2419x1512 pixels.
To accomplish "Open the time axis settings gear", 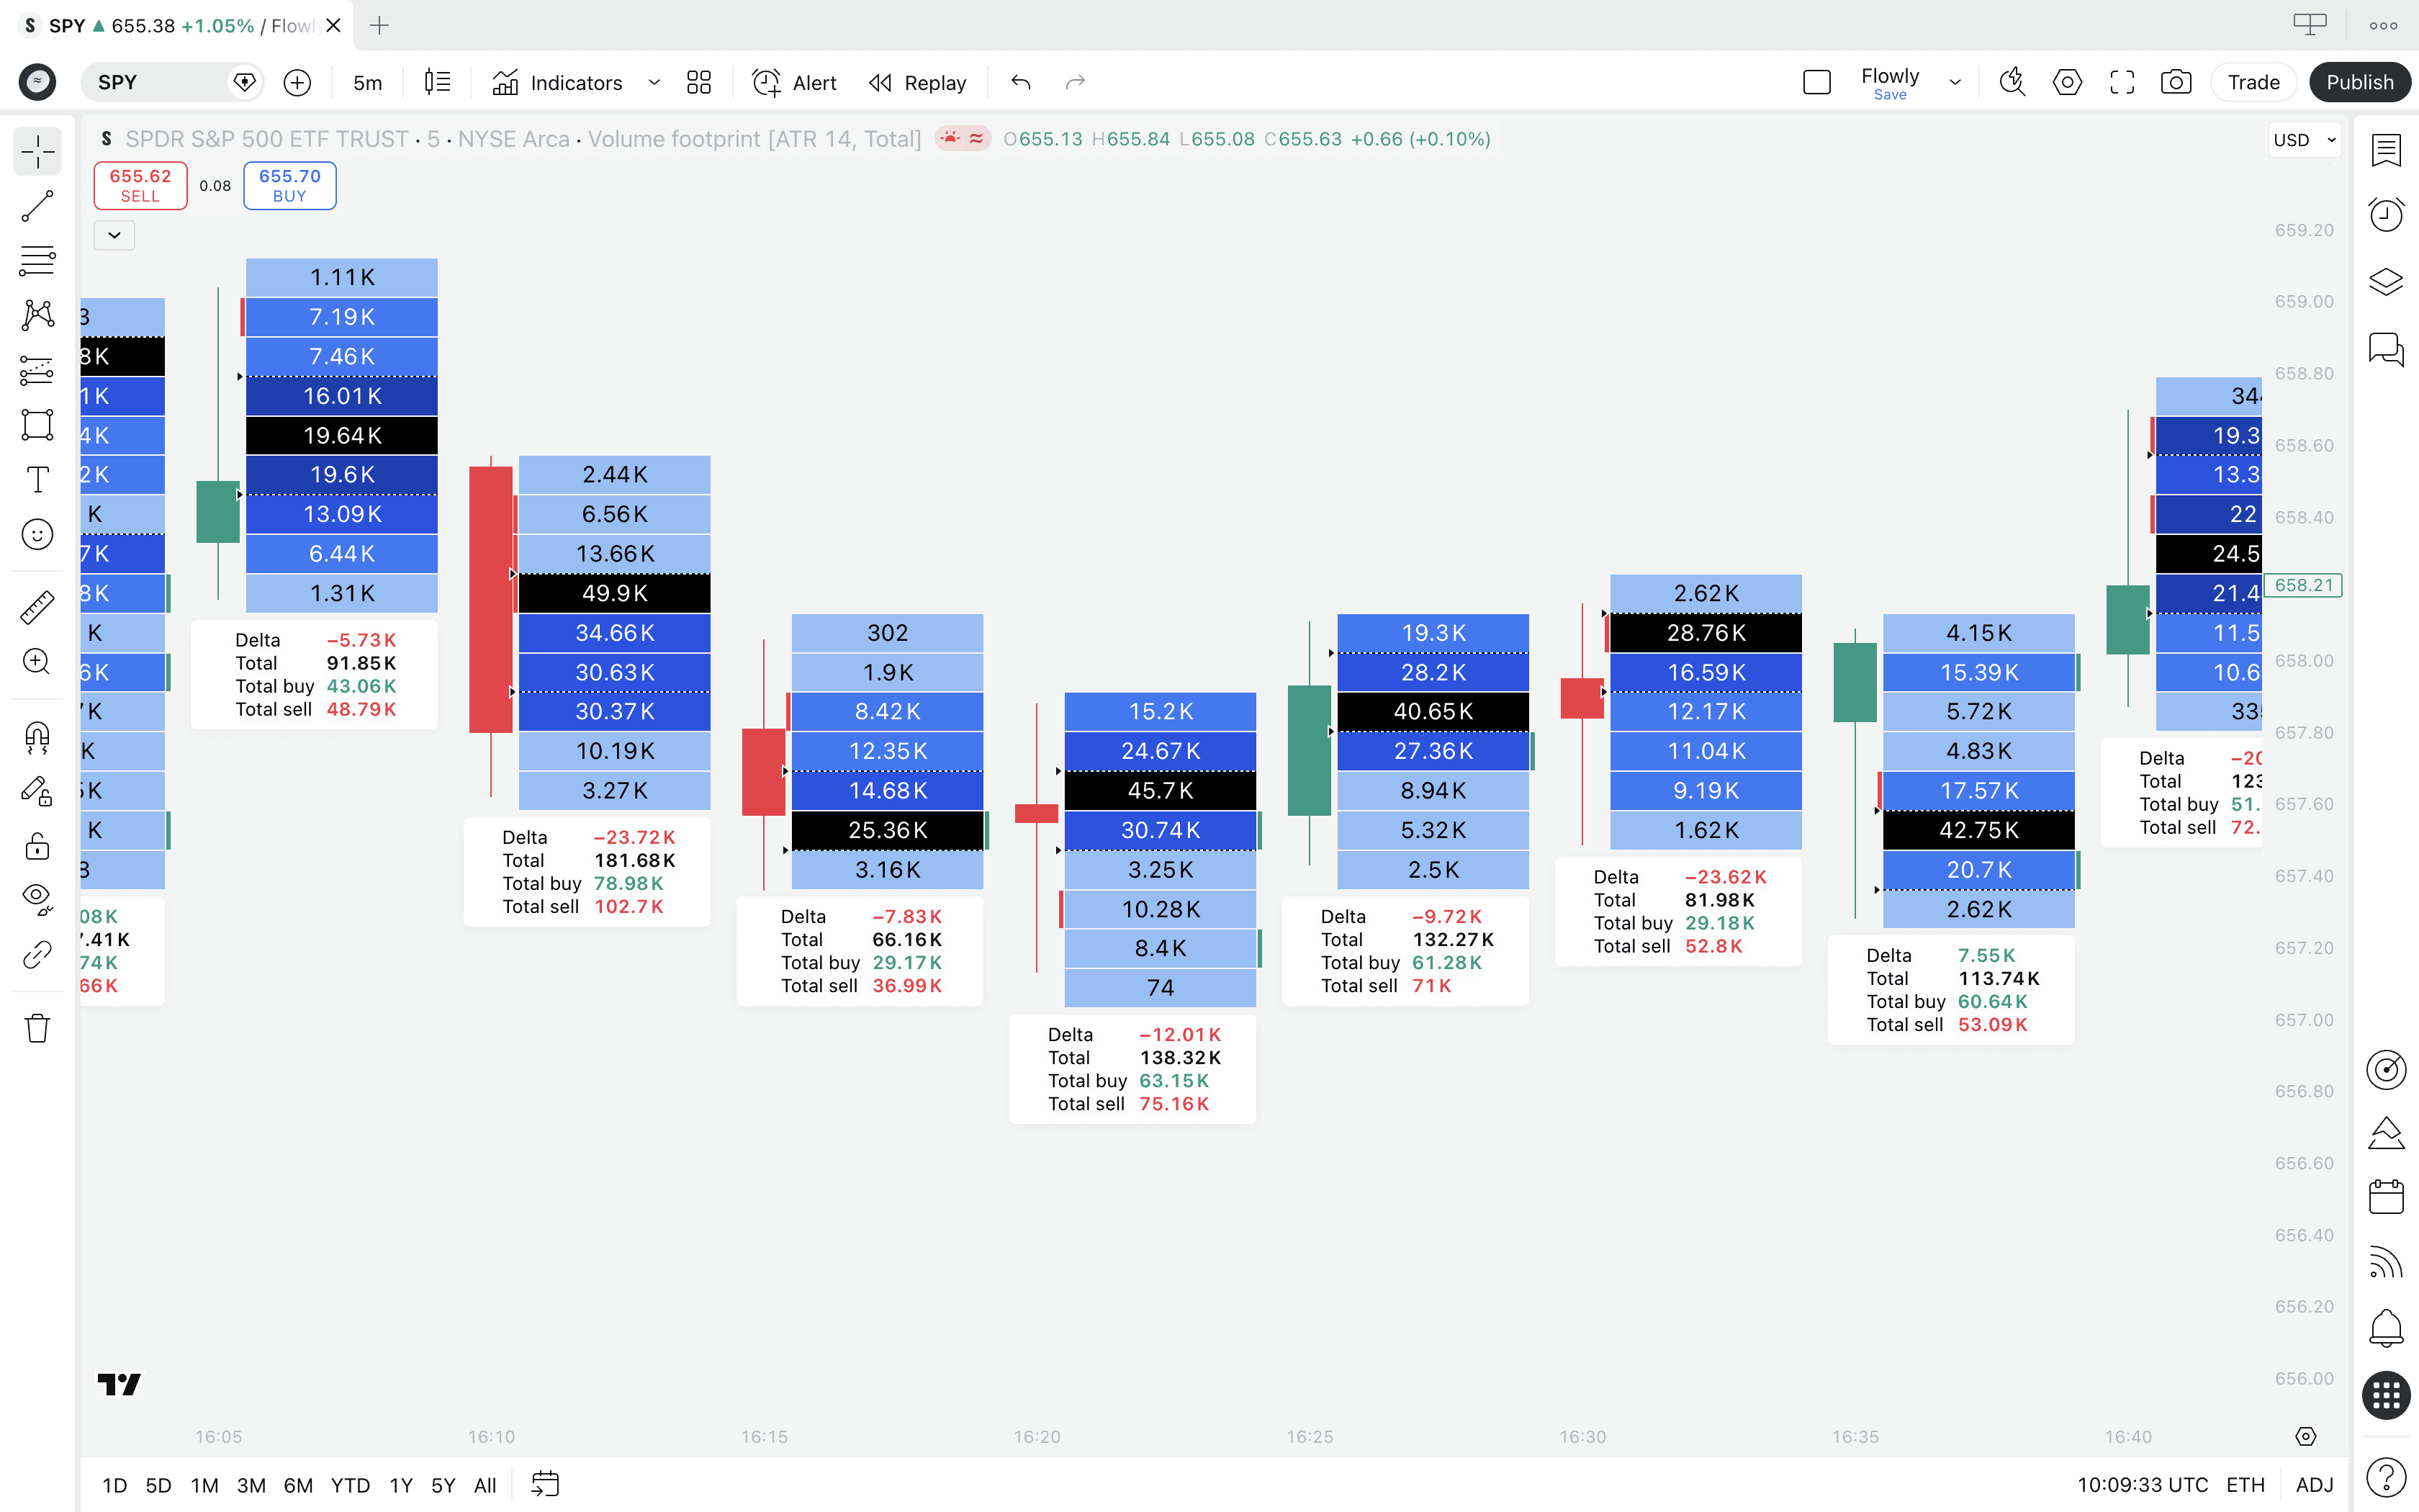I will (2305, 1437).
